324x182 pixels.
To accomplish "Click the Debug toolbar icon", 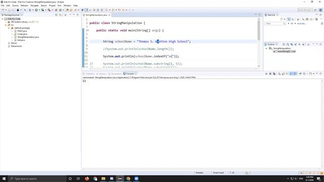I will pyautogui.click(x=30, y=10).
